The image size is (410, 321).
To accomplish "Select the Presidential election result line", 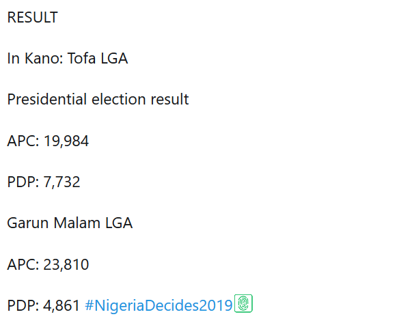I will point(98,100).
